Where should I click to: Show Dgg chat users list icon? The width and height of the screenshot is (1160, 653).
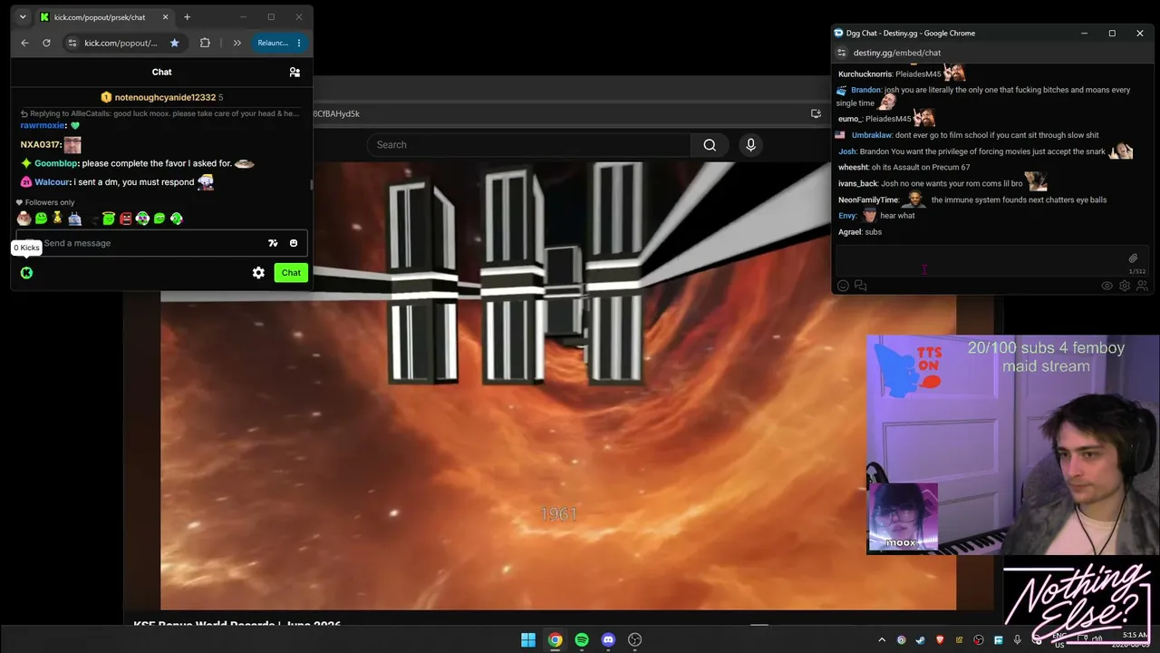coord(1142,286)
